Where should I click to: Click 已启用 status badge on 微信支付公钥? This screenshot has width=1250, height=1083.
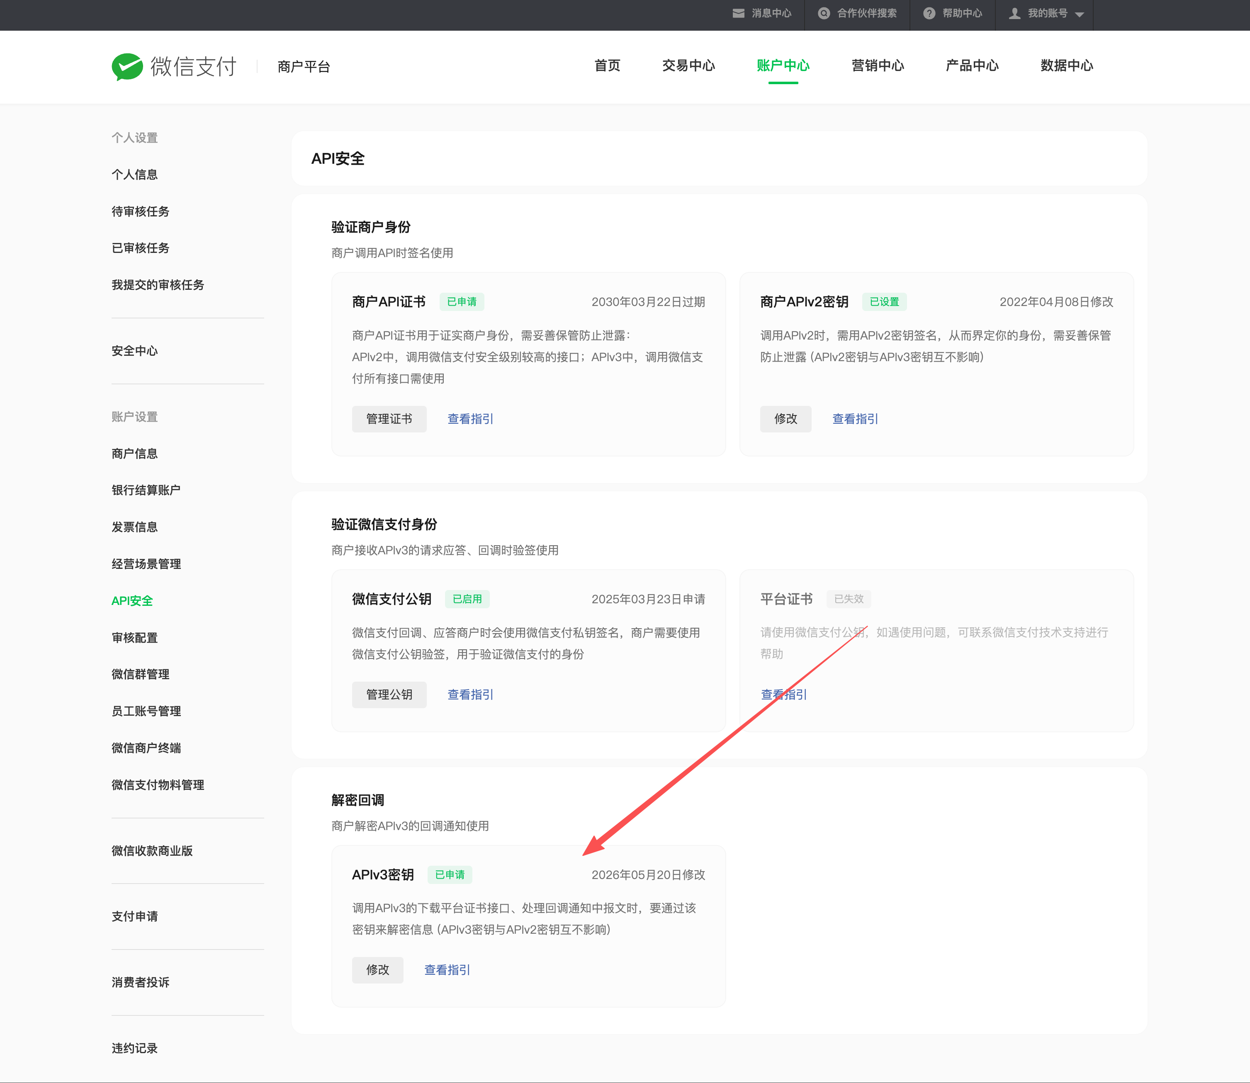[x=467, y=599]
